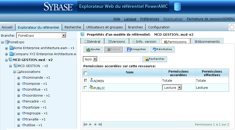Image resolution: width=235 pixels, height=130 pixels.
Task: Click the travaille - v1 association icon
Action: pos(24,119)
